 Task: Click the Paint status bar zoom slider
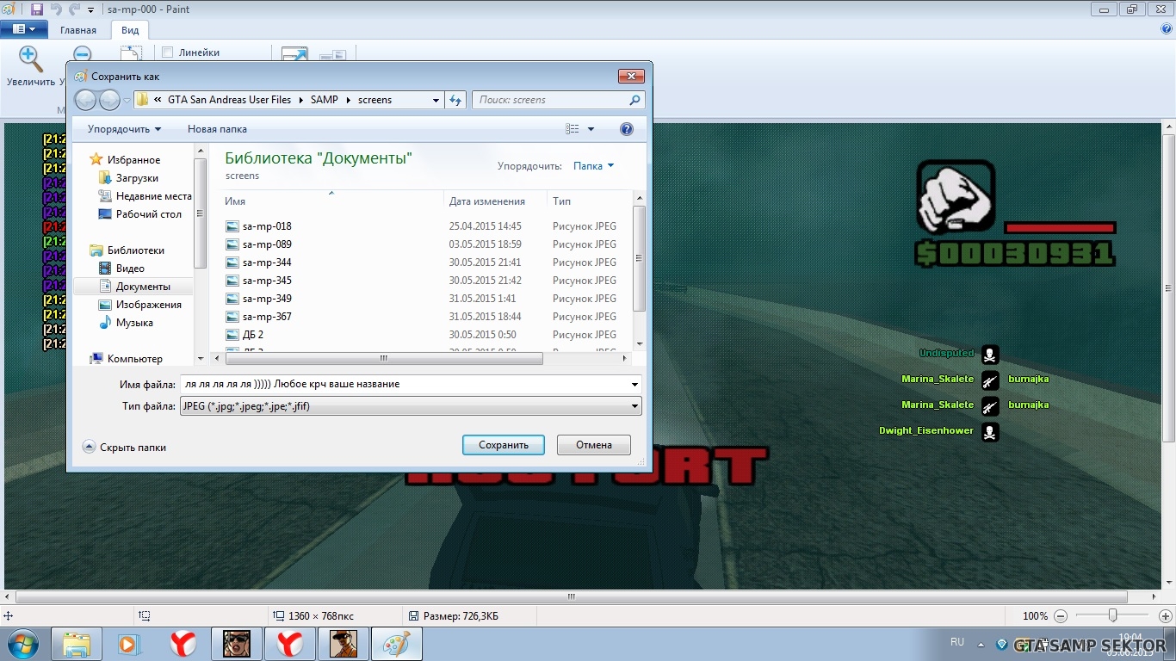pos(1112,615)
